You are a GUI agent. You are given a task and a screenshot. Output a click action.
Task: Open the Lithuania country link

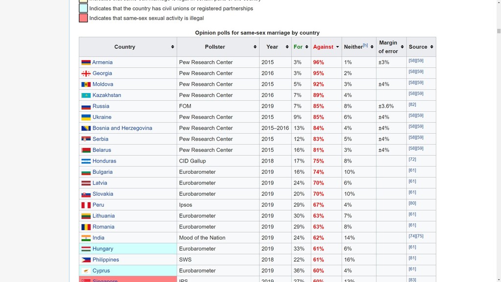click(x=104, y=216)
